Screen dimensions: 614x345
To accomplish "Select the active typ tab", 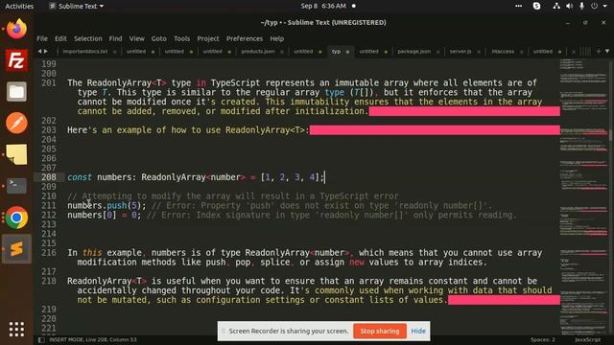I will tap(336, 51).
